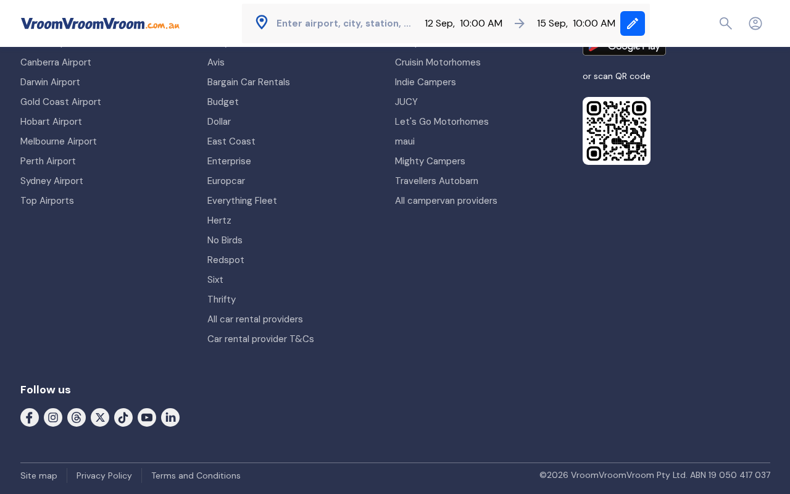Open the magnifier search icon in header

[726, 23]
